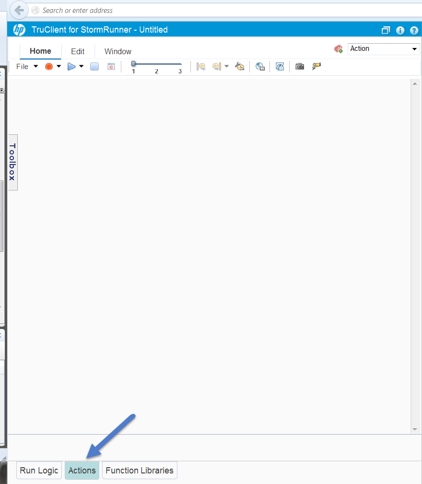This screenshot has width=422, height=484.
Task: Switch to the Window tab
Action: coord(118,51)
